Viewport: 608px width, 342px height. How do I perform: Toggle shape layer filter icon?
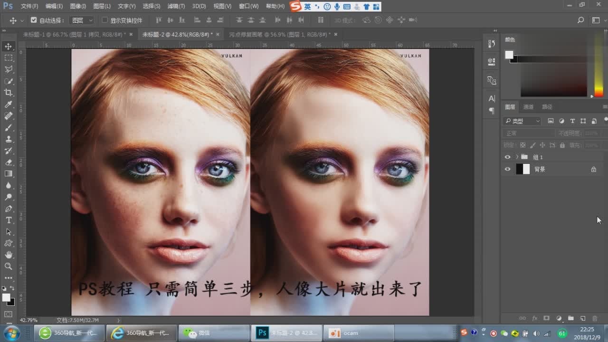[x=583, y=121]
